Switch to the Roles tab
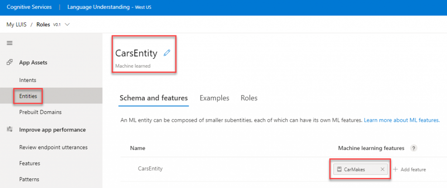 tap(249, 98)
